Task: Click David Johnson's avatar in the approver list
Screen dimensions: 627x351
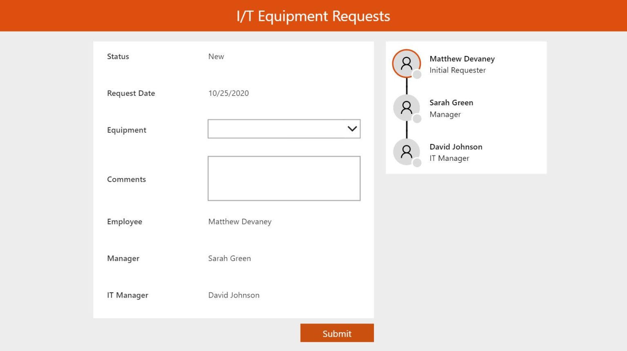Action: [x=407, y=151]
